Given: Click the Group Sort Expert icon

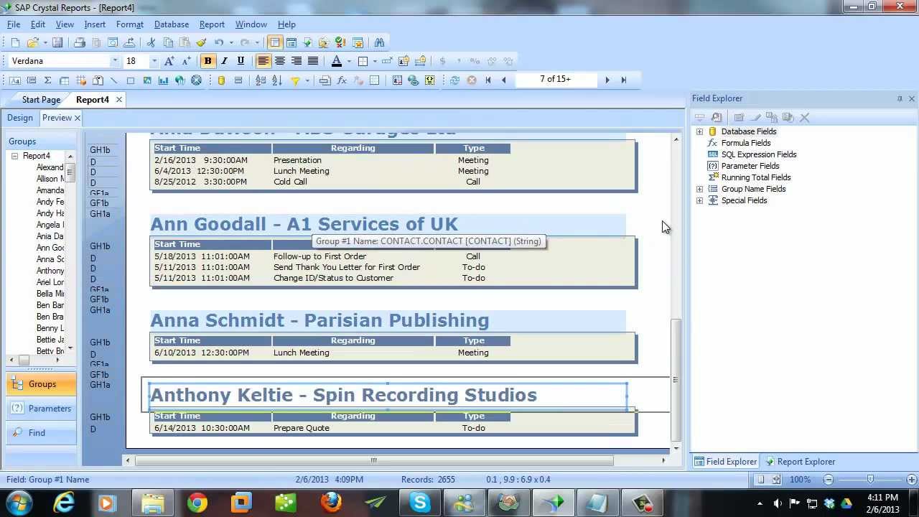Looking at the screenshot, I should [x=260, y=80].
